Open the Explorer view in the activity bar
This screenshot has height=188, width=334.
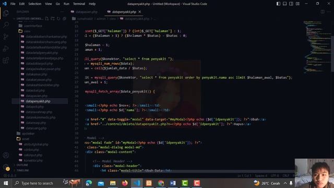[x=6, y=13]
